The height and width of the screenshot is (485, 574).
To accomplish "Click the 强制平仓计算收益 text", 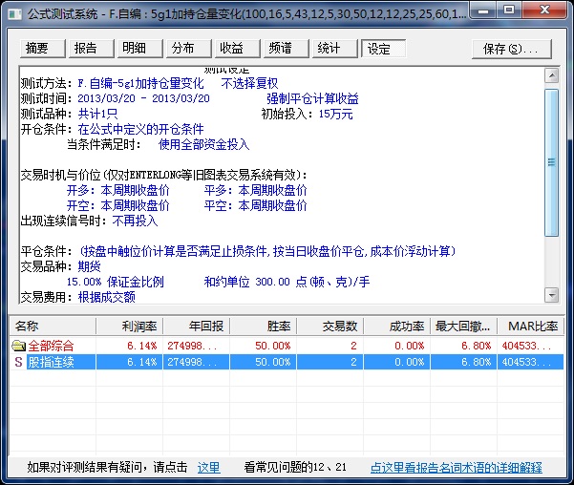I will (312, 98).
